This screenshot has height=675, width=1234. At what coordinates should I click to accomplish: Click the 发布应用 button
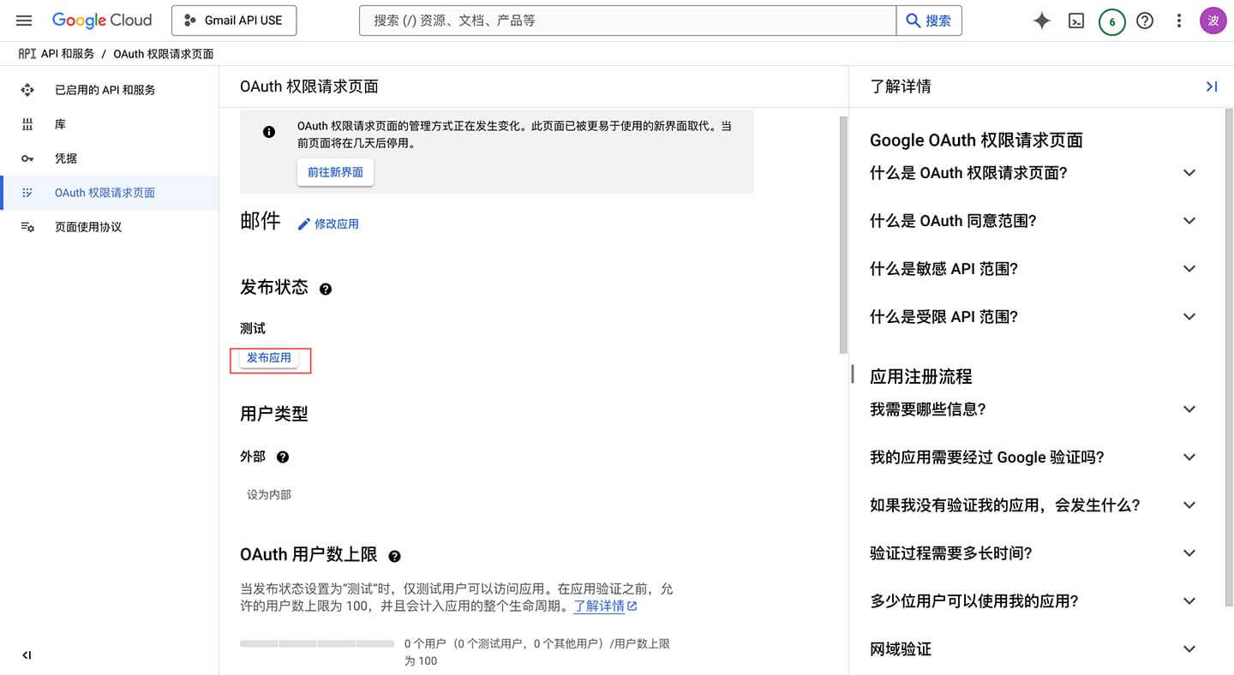click(269, 358)
